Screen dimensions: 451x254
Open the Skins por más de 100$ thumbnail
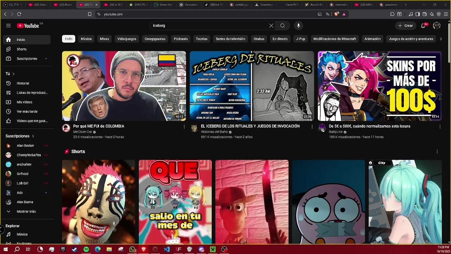tap(379, 86)
